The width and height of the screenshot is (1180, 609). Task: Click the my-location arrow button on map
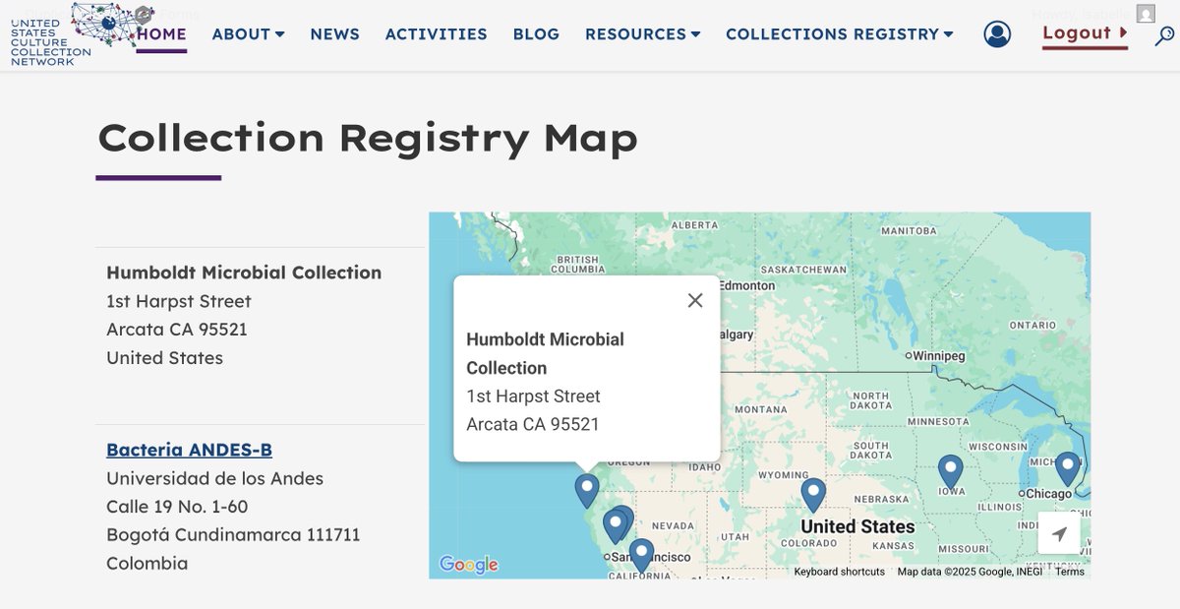point(1059,533)
